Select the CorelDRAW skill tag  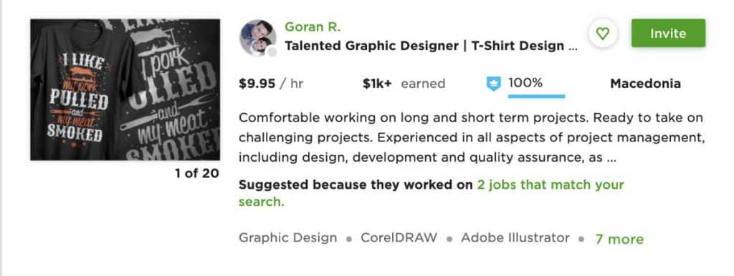point(399,237)
